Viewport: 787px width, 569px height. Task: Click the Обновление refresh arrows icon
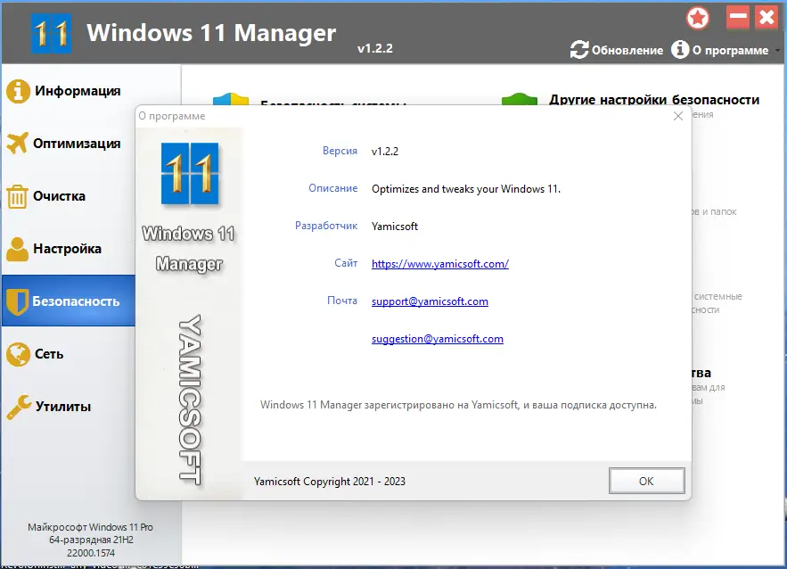pos(579,50)
